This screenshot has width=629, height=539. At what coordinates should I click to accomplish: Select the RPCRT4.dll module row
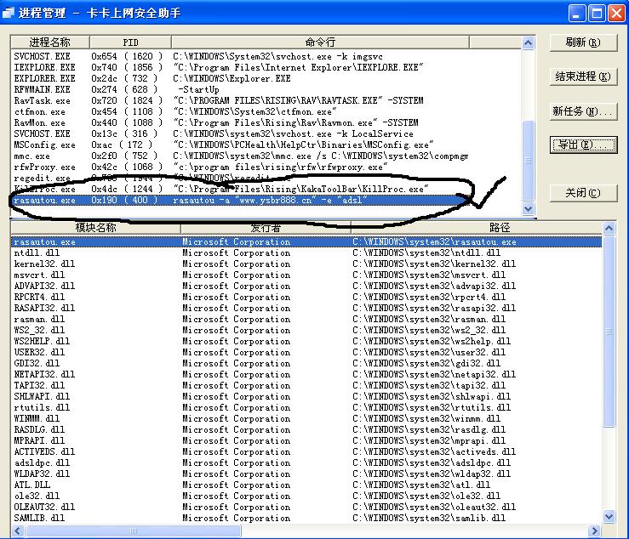pos(306,297)
